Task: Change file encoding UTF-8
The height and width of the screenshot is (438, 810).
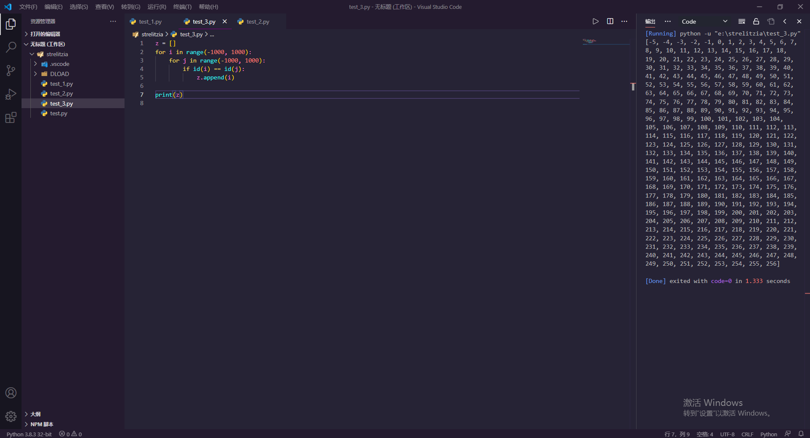Action: pyautogui.click(x=727, y=434)
